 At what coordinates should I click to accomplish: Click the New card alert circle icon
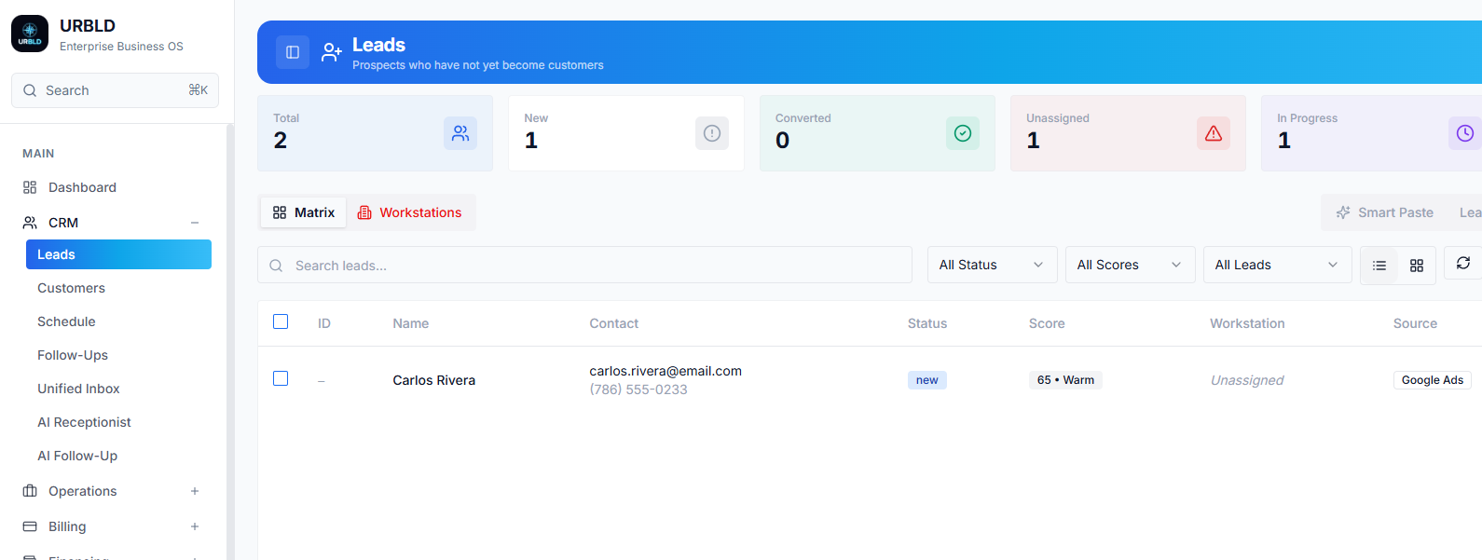712,133
